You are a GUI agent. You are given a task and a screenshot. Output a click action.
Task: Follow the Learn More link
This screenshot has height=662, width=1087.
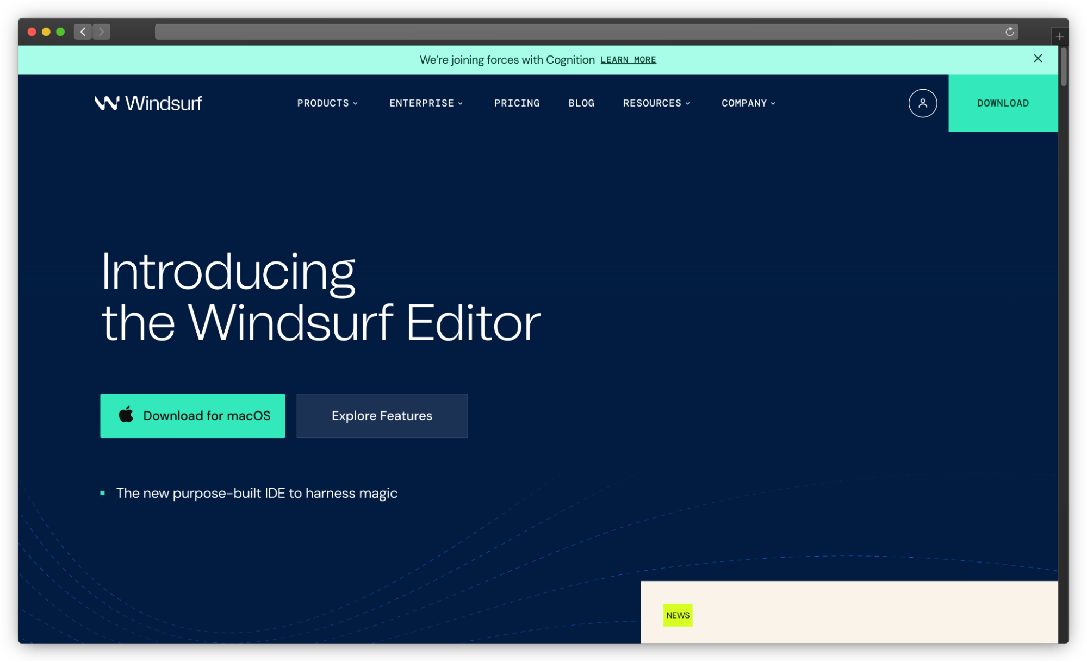pyautogui.click(x=628, y=60)
